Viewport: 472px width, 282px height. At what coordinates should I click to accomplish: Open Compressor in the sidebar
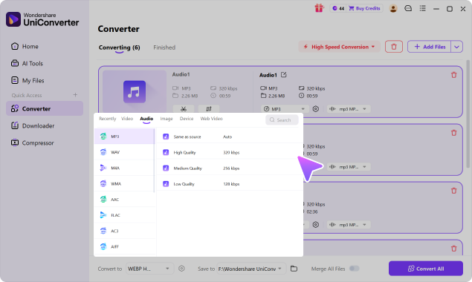[33, 142]
